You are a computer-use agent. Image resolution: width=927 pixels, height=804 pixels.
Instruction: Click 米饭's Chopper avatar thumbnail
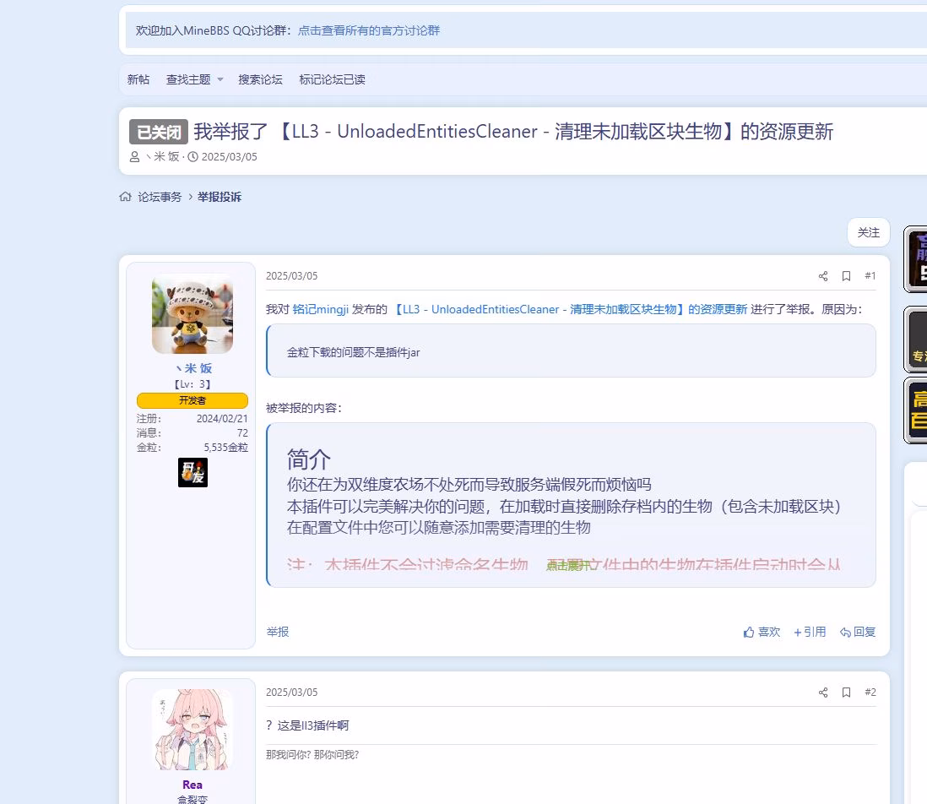pos(192,315)
